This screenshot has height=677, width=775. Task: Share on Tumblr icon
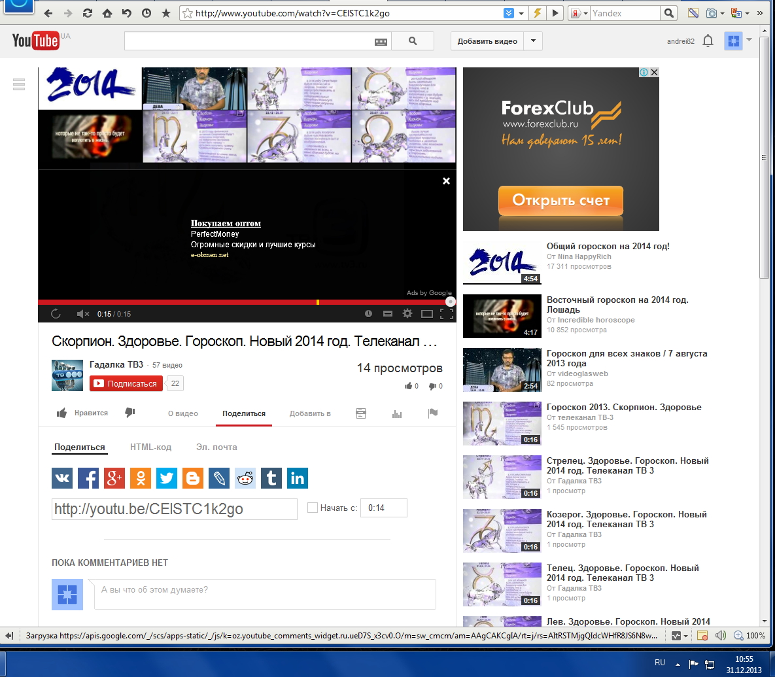[x=271, y=478]
